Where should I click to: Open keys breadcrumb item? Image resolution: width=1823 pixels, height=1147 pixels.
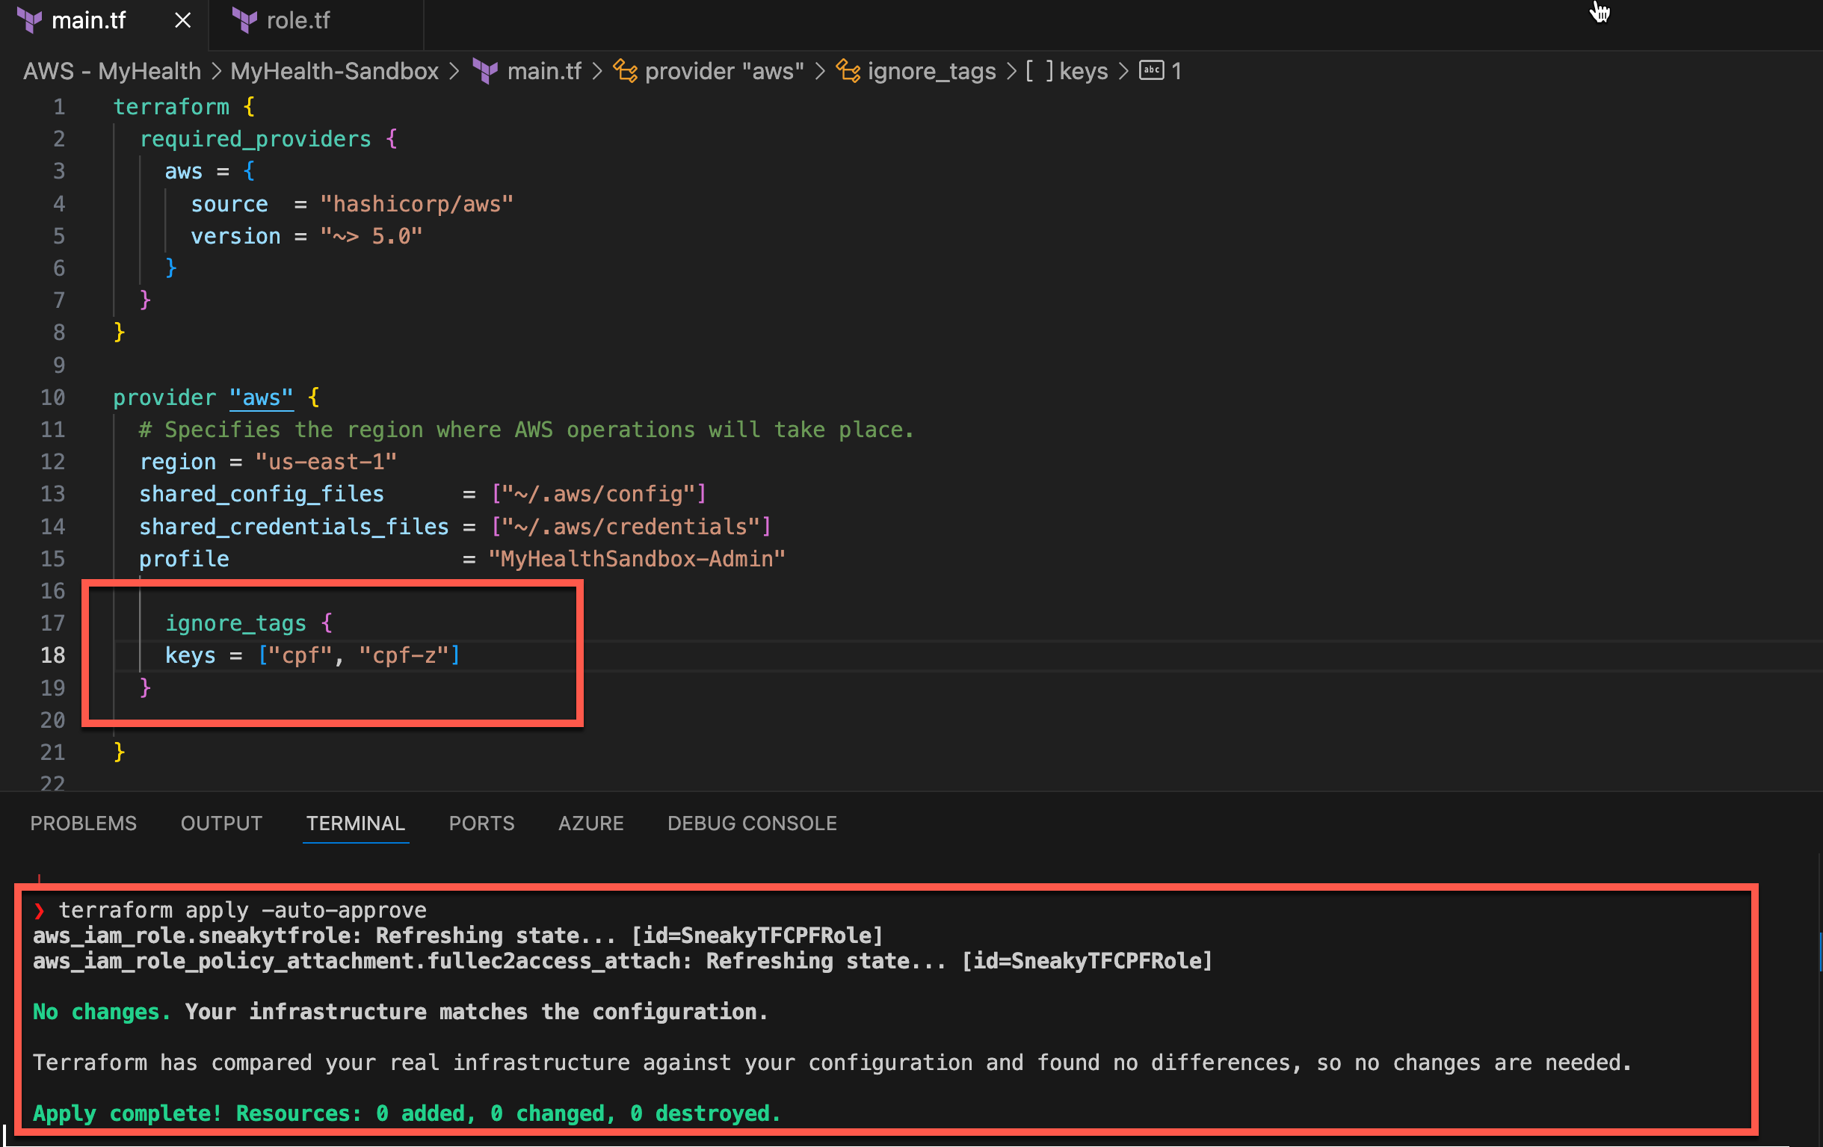1083,71
